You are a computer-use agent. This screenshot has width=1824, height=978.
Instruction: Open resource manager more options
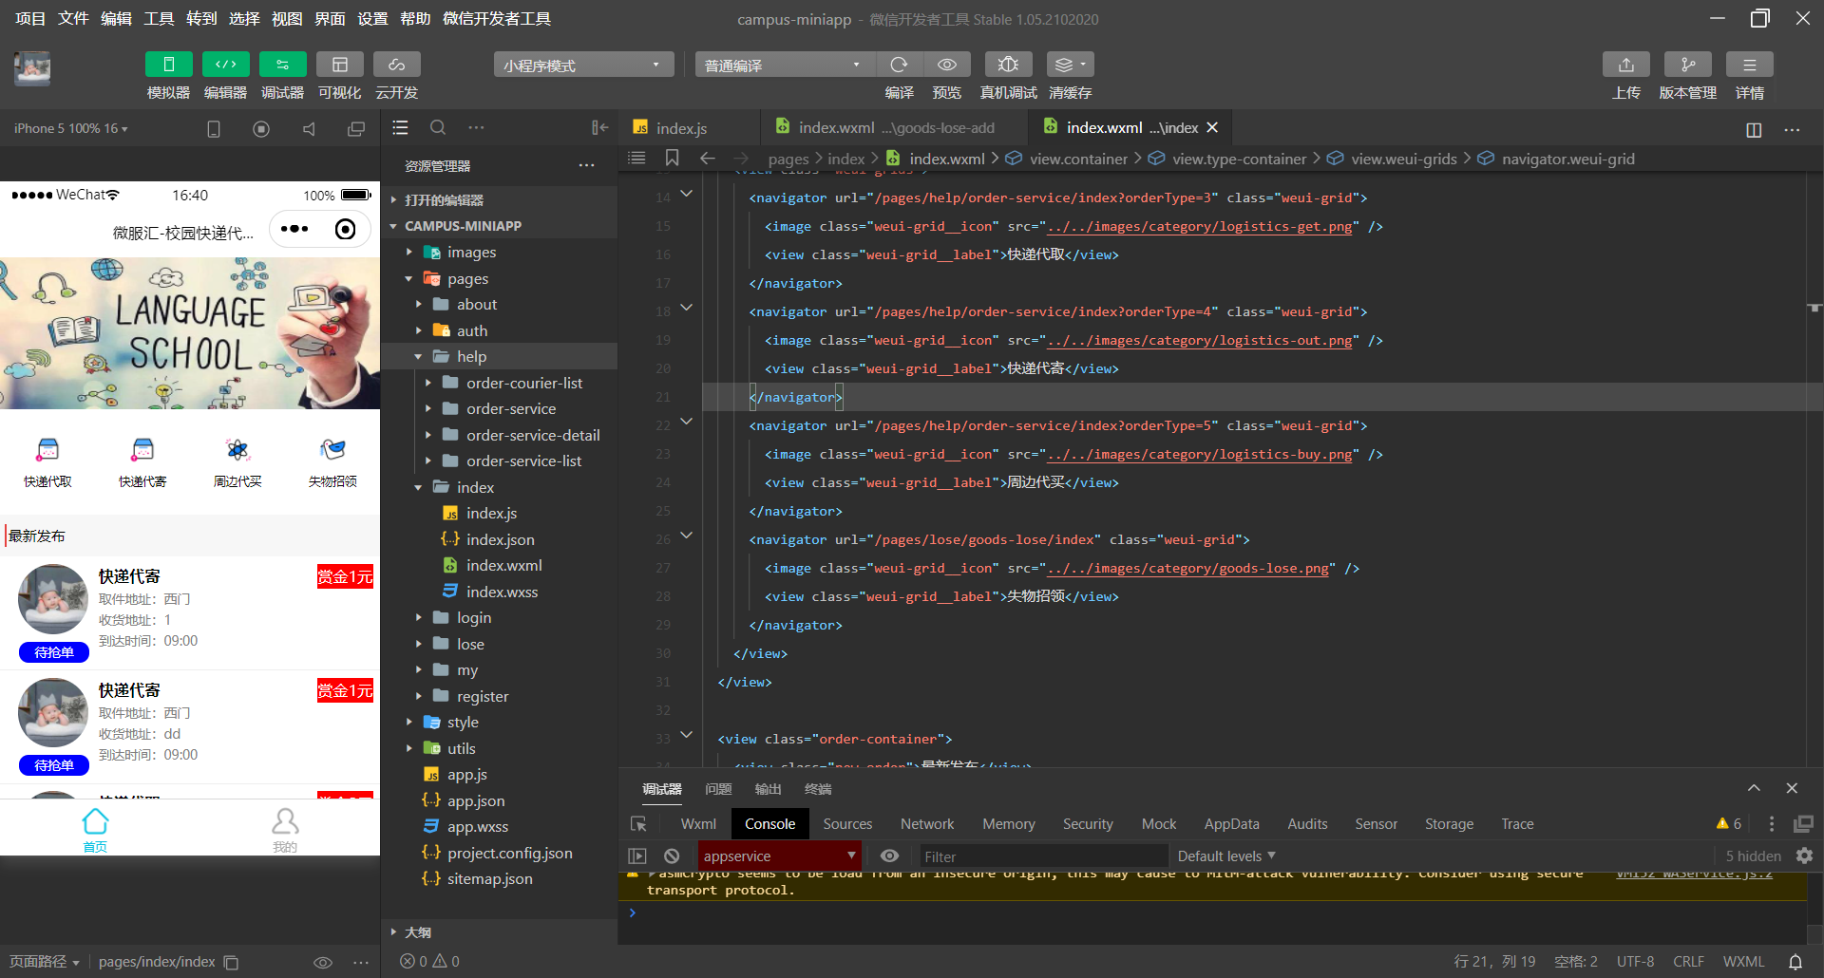(587, 165)
